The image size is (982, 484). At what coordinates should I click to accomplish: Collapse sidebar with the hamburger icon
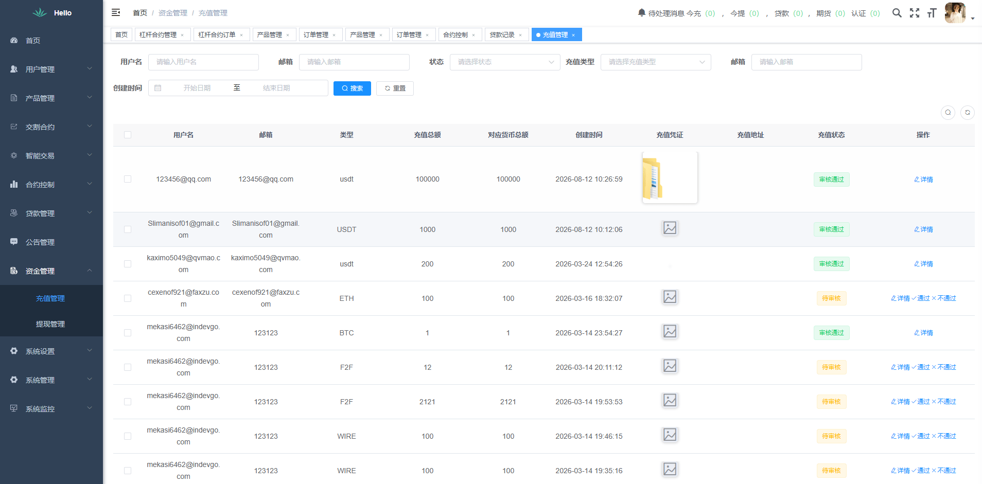click(x=116, y=12)
